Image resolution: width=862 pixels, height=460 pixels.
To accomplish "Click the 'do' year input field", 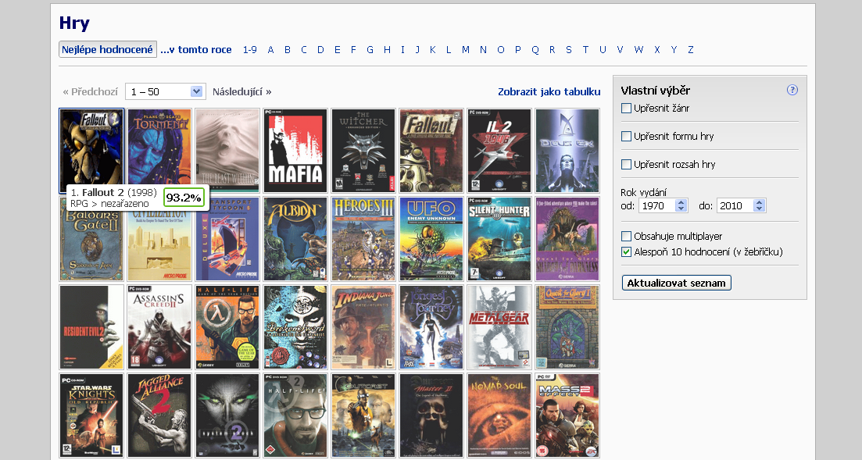I will tap(735, 205).
